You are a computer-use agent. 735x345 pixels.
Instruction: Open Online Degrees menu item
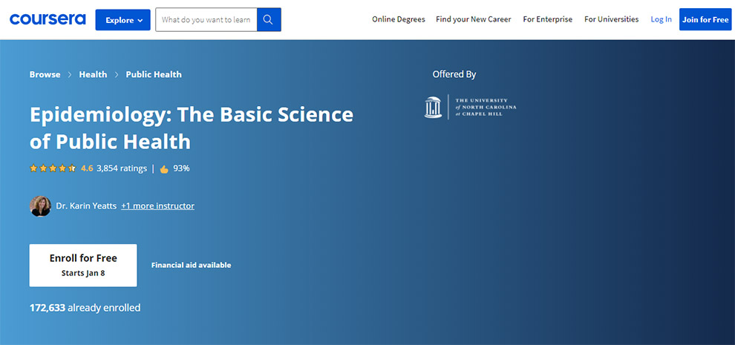[x=399, y=20]
